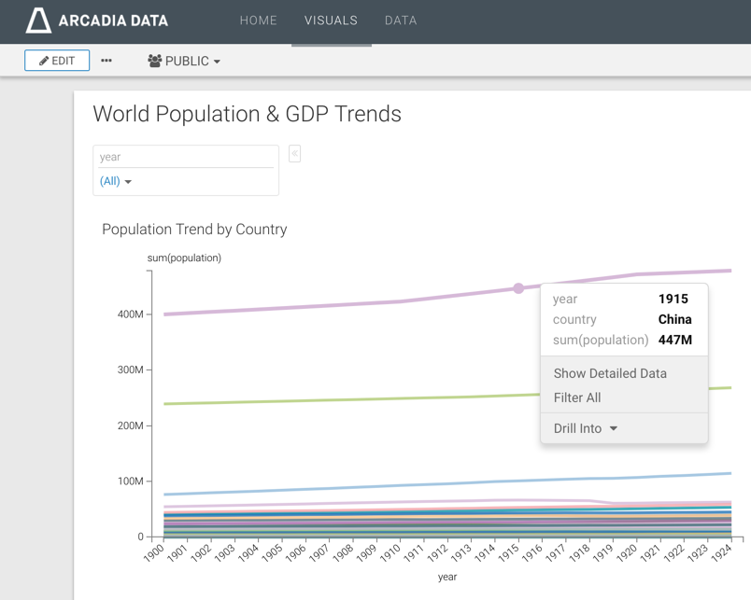This screenshot has width=751, height=600.
Task: Click the China 1915 data point marker
Action: coord(518,288)
